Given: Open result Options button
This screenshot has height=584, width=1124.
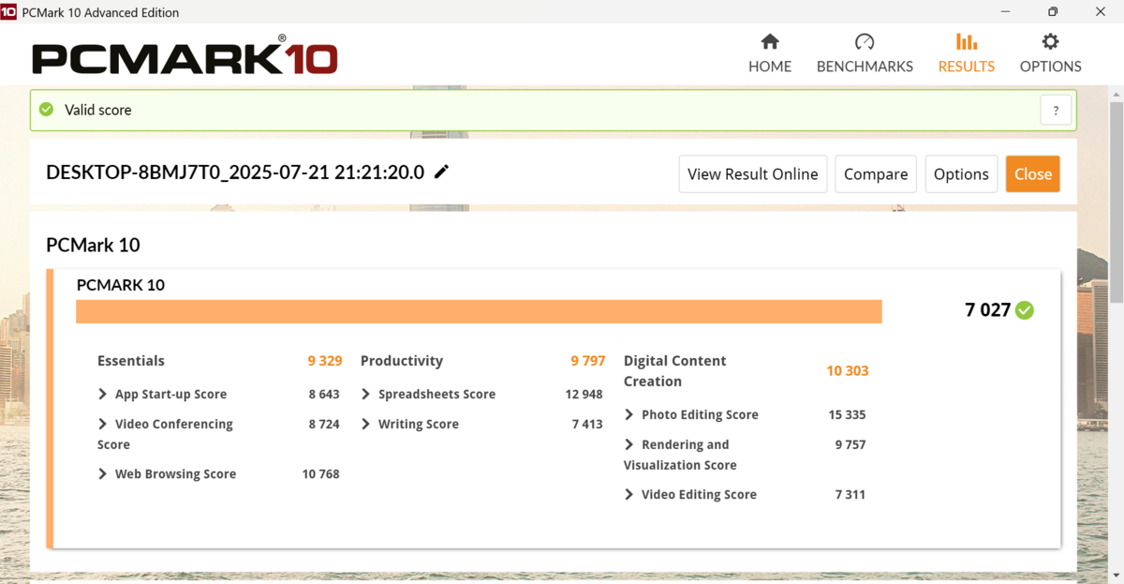Looking at the screenshot, I should click(x=961, y=173).
